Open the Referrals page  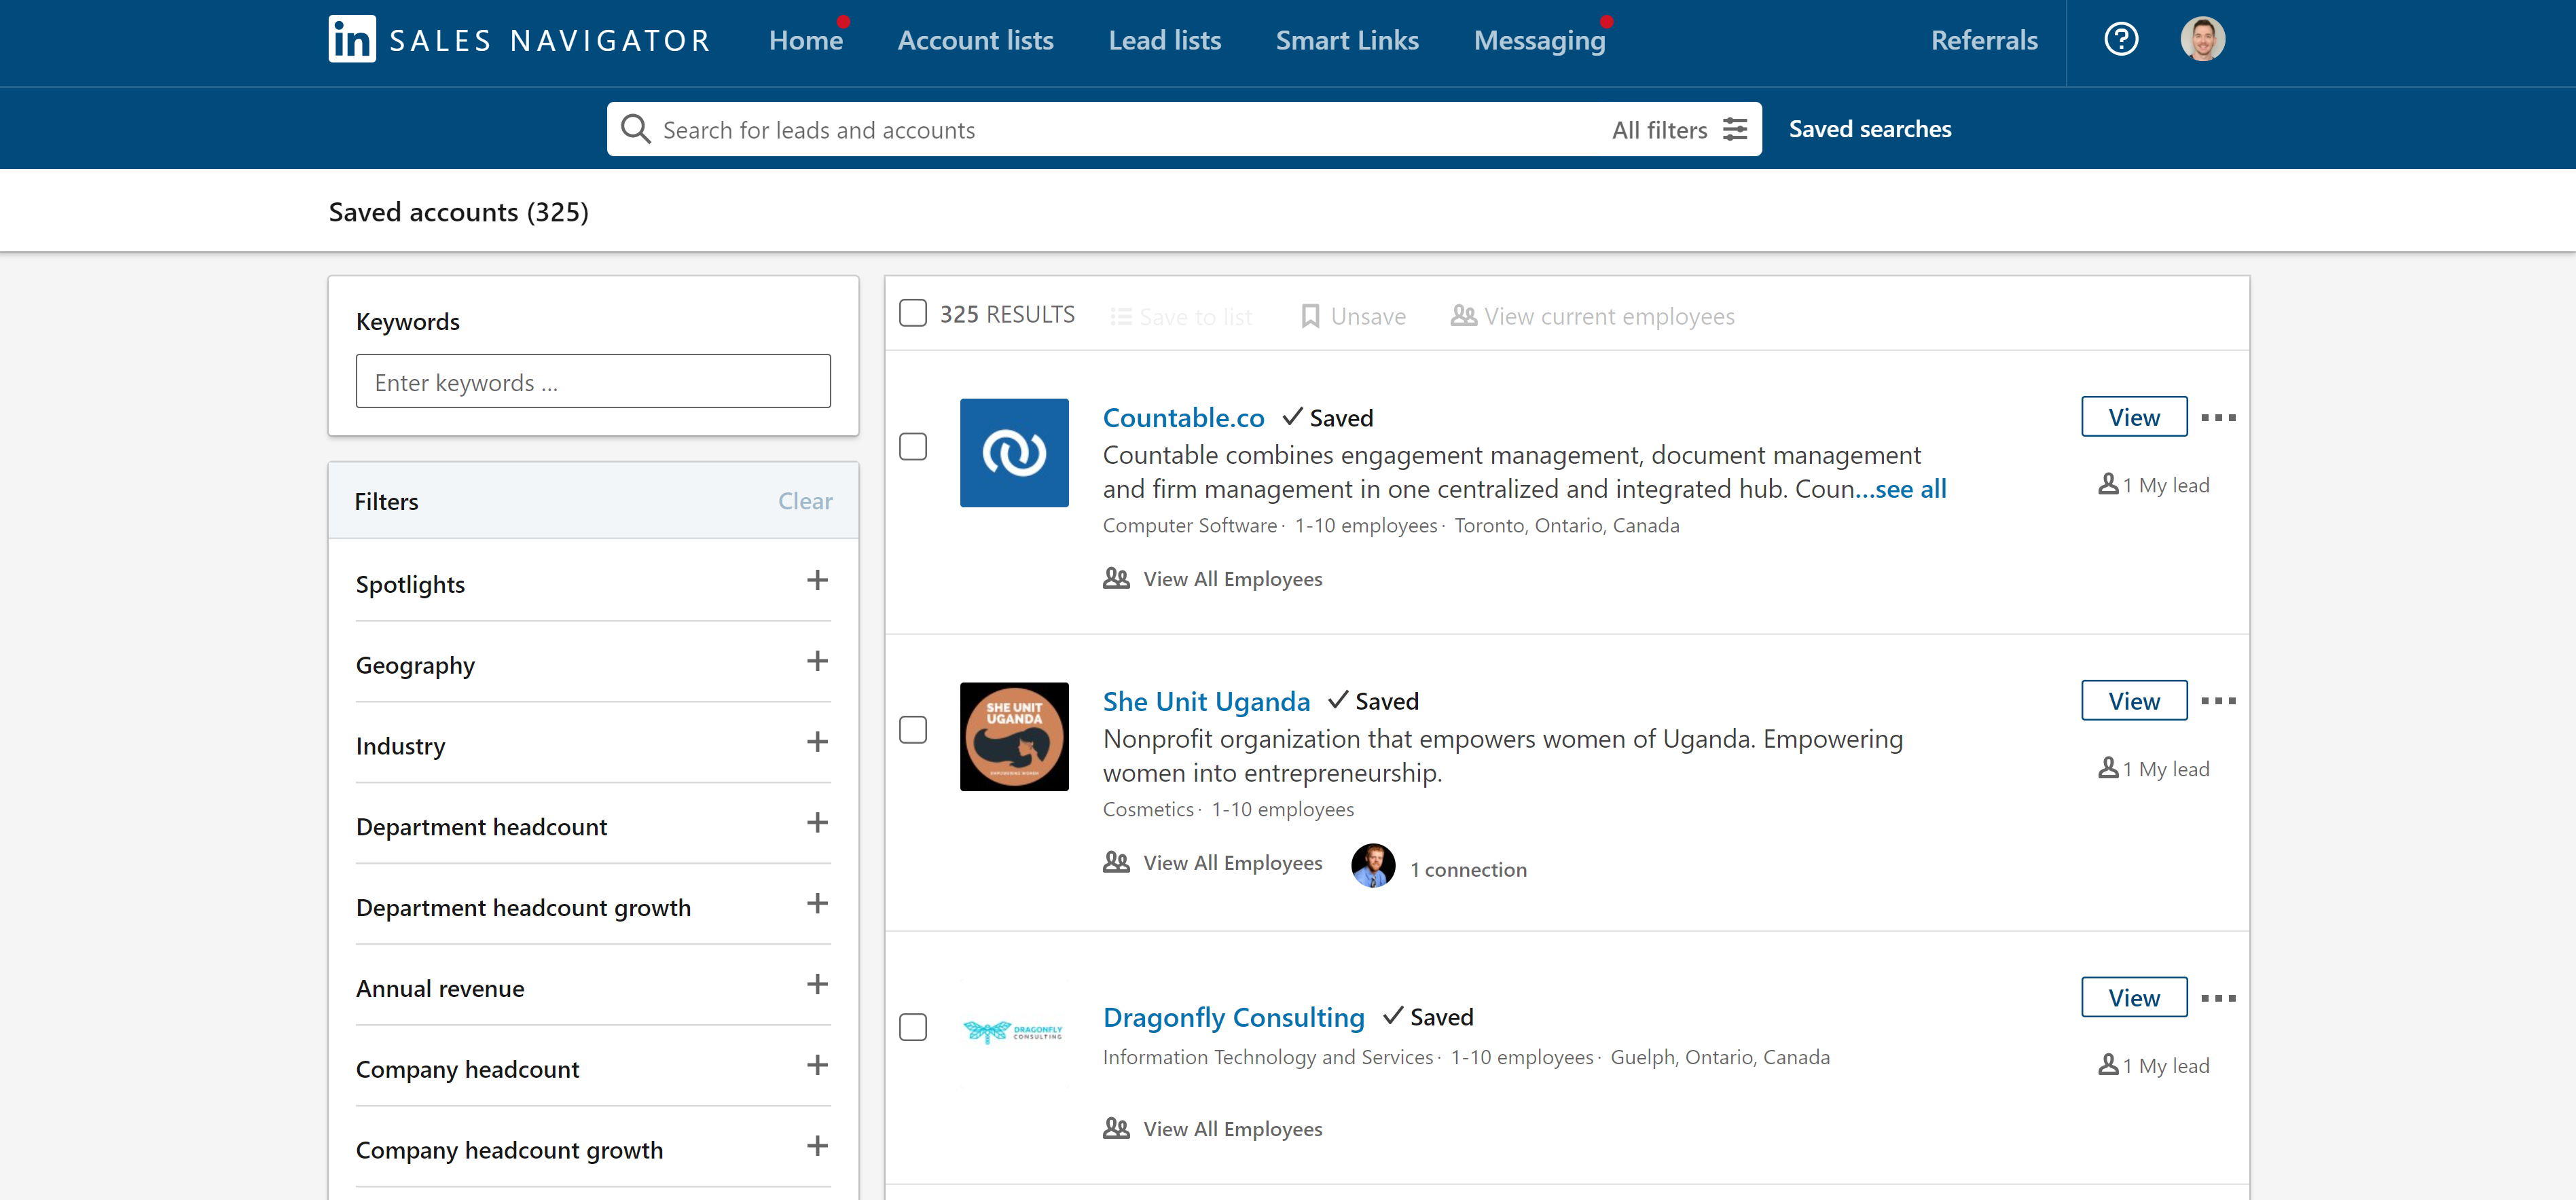1984,40
